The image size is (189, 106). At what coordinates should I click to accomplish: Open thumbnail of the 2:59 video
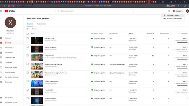click(37, 100)
